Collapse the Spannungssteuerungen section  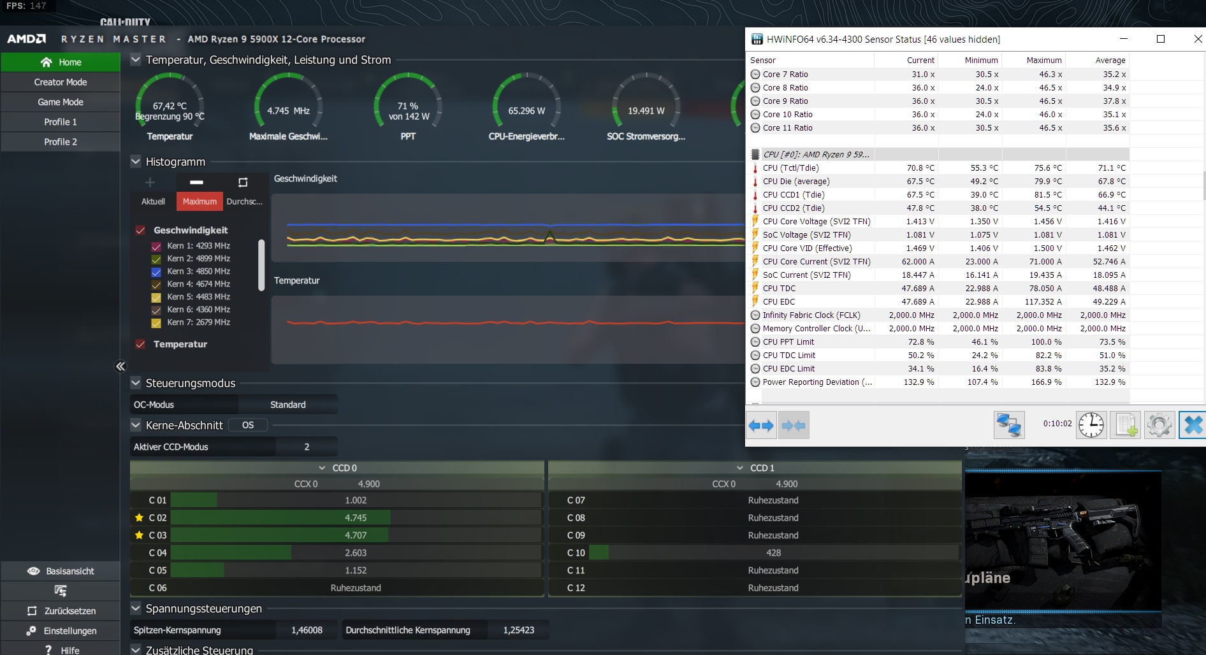(x=135, y=608)
